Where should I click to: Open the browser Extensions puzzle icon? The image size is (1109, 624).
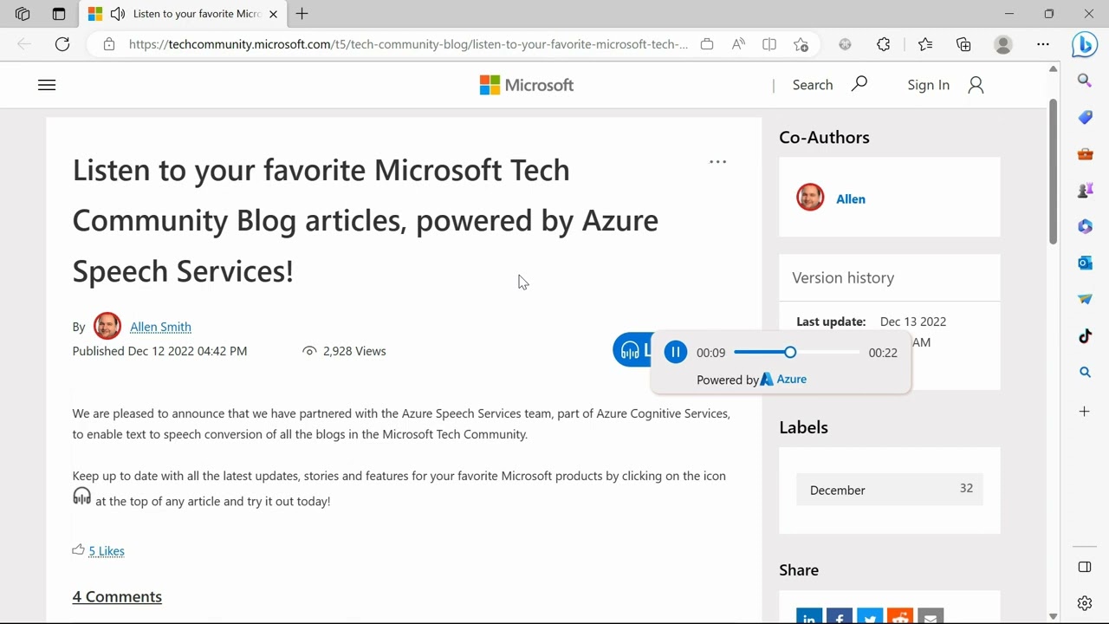coord(884,44)
